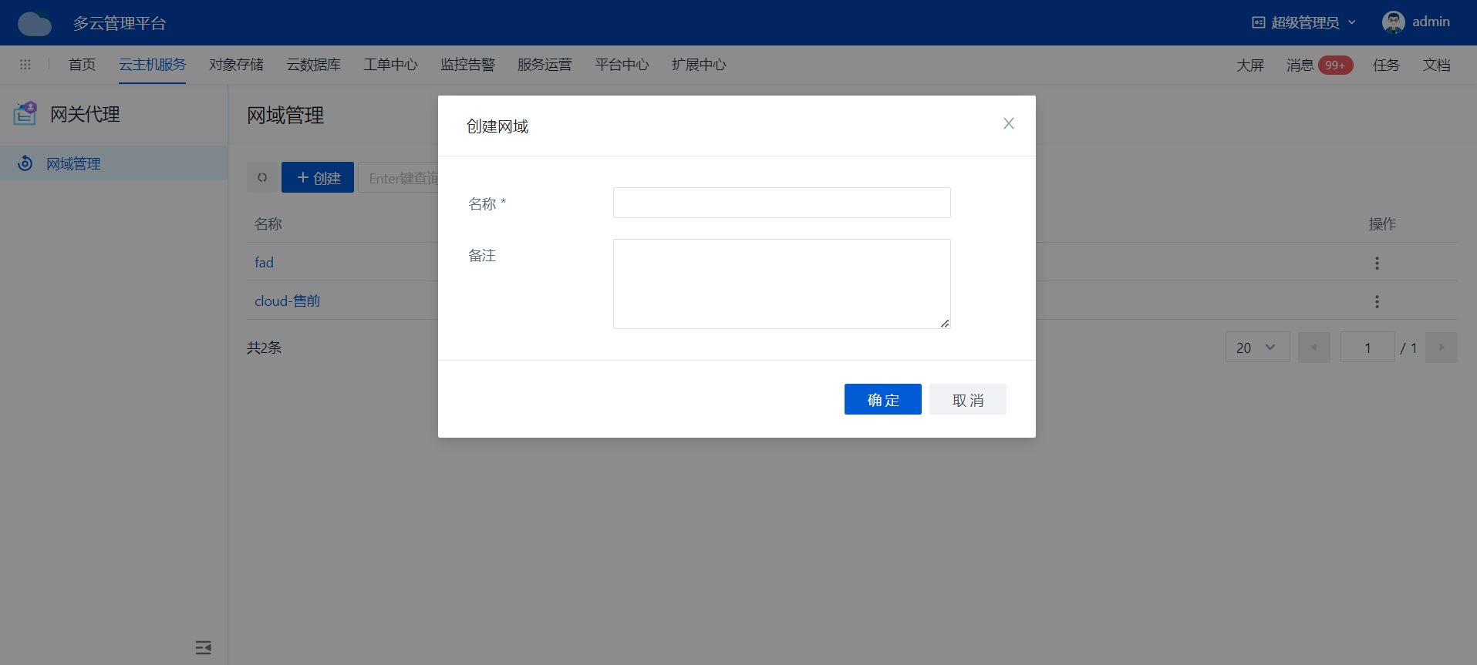
Task: Close the 创建网域 dialog with X
Action: point(1008,123)
